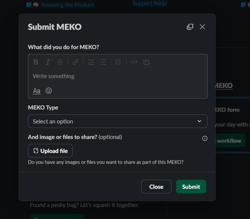
Task: Toggle bold formatting in the editor
Action: coord(36,62)
